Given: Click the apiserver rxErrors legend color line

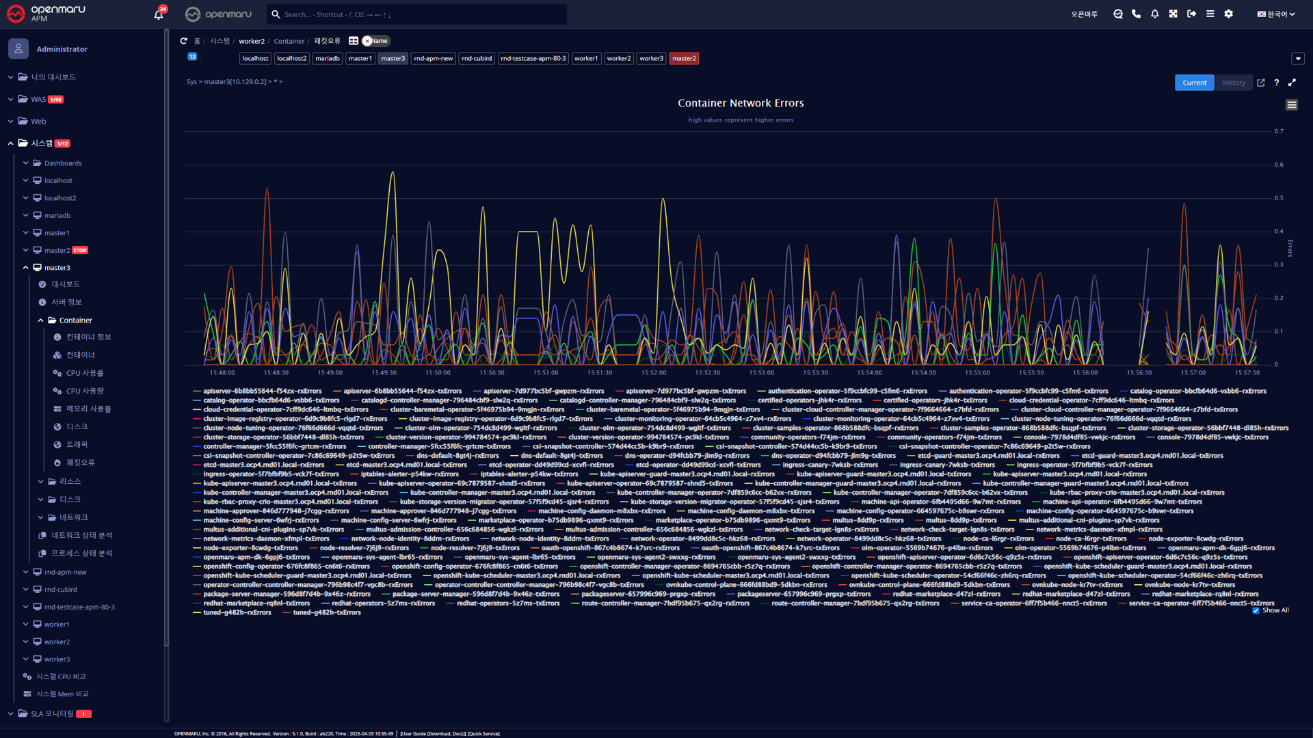Looking at the screenshot, I should click(197, 392).
